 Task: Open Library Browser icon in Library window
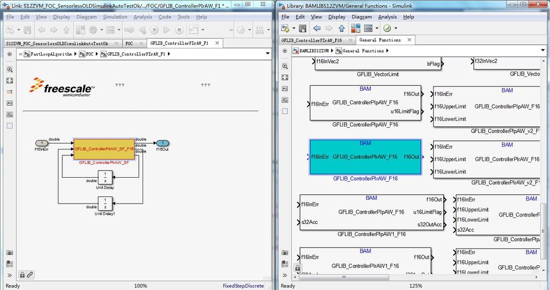(355, 28)
